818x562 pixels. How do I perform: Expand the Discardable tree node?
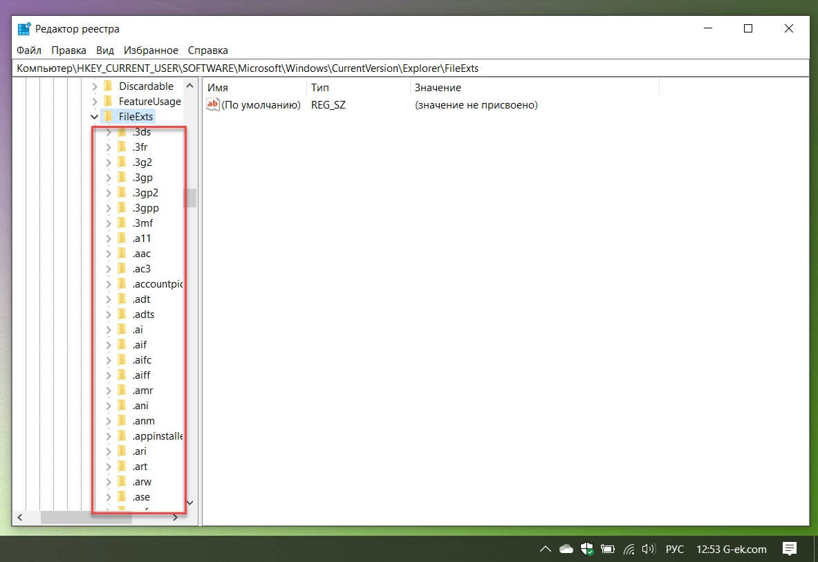pos(95,86)
